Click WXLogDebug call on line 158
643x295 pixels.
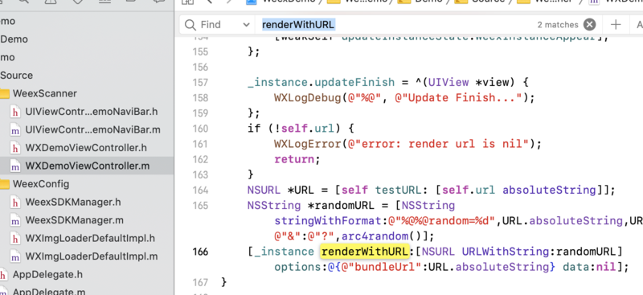point(308,97)
